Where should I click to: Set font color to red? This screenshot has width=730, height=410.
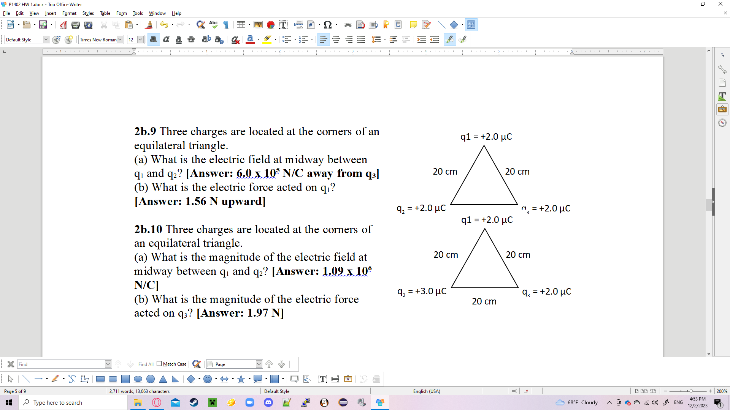[x=250, y=39]
